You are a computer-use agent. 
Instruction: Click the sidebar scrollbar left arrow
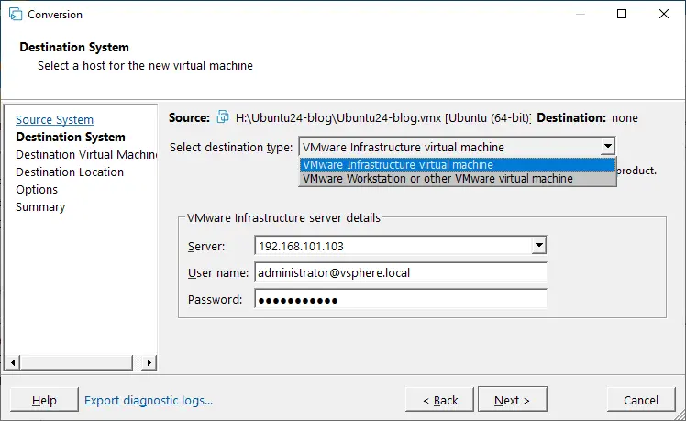coord(13,362)
